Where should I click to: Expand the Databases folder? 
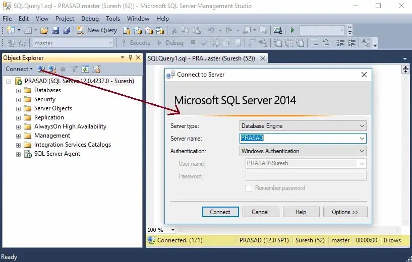18,91
